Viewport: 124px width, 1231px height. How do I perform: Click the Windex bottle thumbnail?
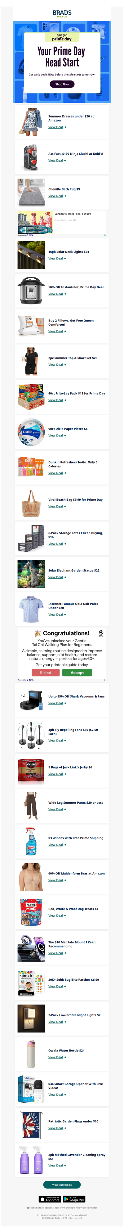(31, 841)
